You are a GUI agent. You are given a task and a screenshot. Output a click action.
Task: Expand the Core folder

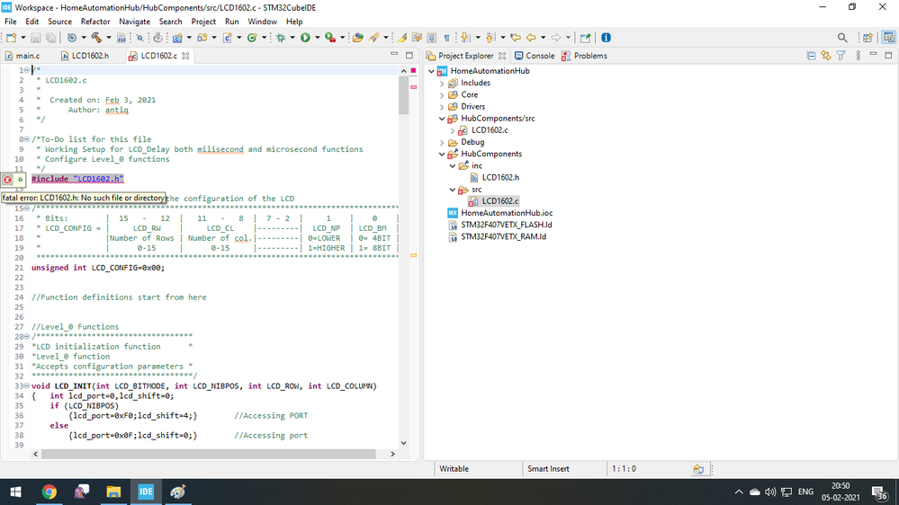click(442, 95)
